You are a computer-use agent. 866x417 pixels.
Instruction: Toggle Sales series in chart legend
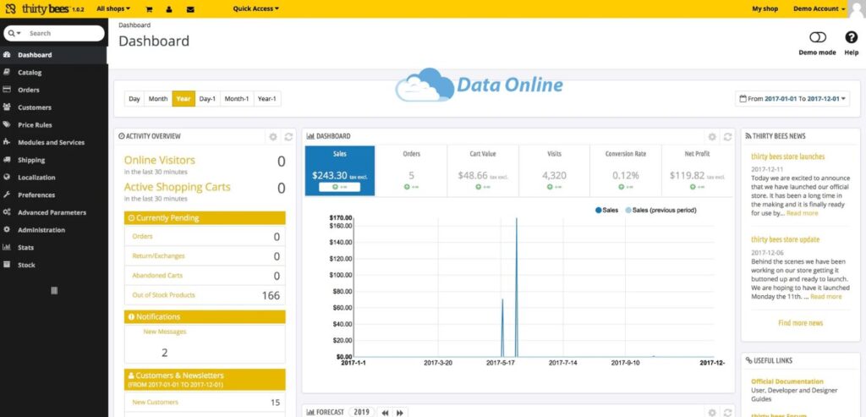[x=606, y=211]
